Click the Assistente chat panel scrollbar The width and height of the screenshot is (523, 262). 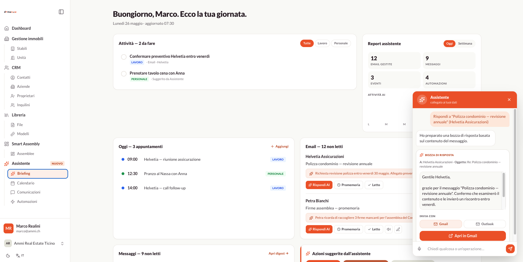515,172
